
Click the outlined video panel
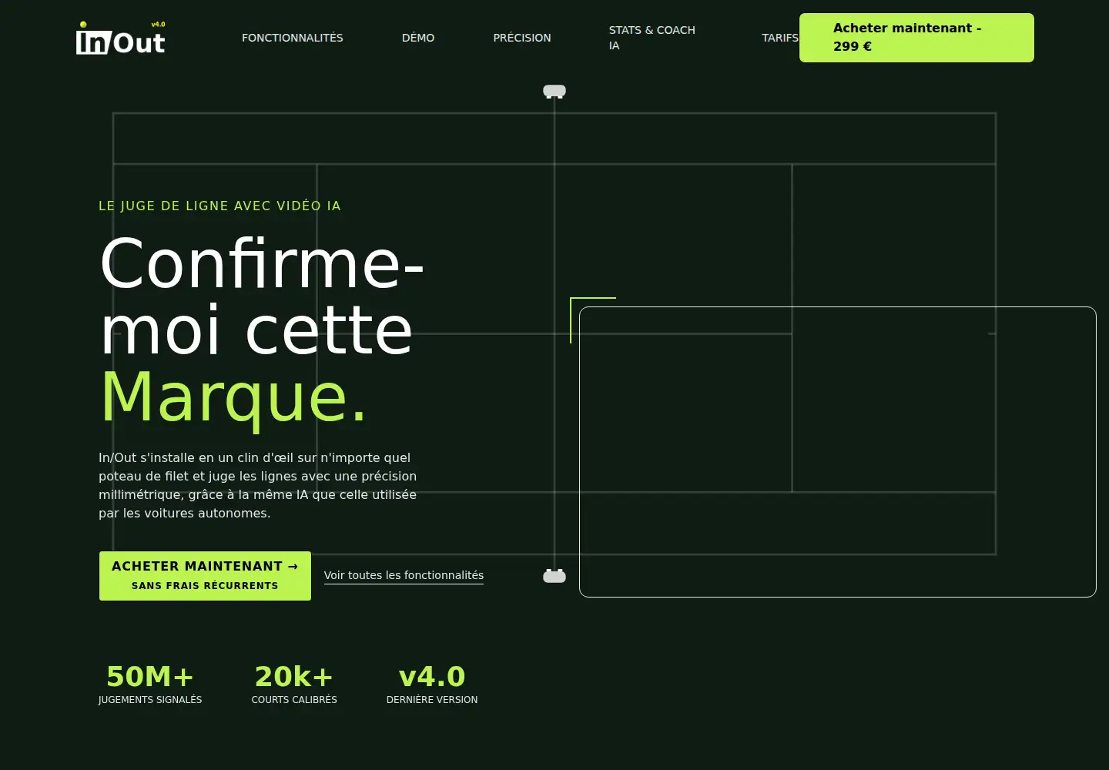pos(838,452)
